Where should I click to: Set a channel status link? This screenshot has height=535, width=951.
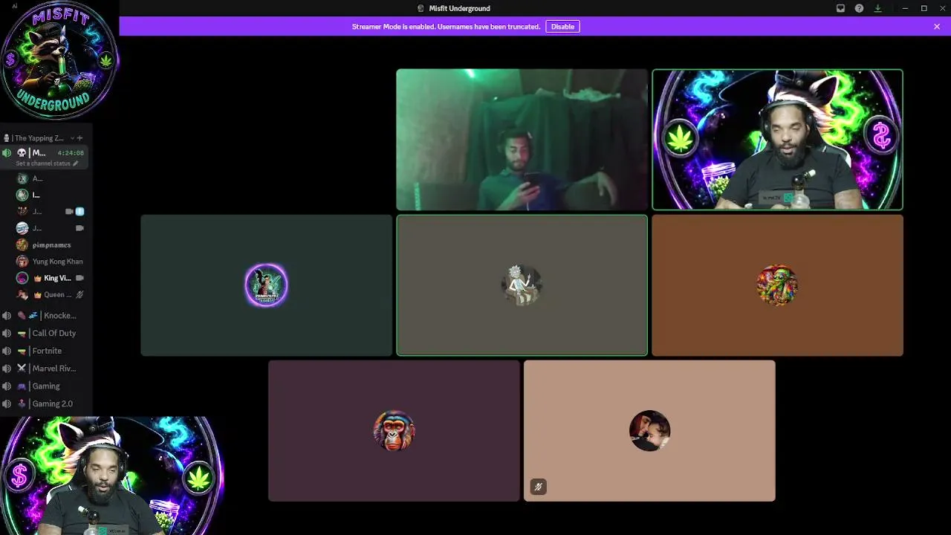coord(47,163)
